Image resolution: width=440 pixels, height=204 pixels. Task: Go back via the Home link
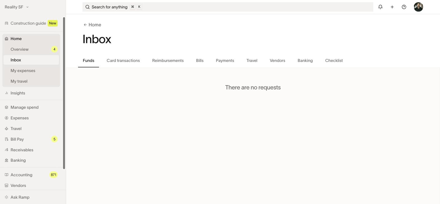point(92,25)
